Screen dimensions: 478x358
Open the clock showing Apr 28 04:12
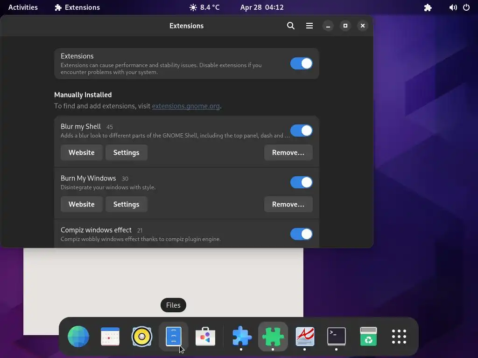pyautogui.click(x=262, y=7)
